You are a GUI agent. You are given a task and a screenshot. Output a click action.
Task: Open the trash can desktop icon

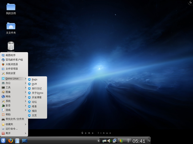[x=11, y=46]
